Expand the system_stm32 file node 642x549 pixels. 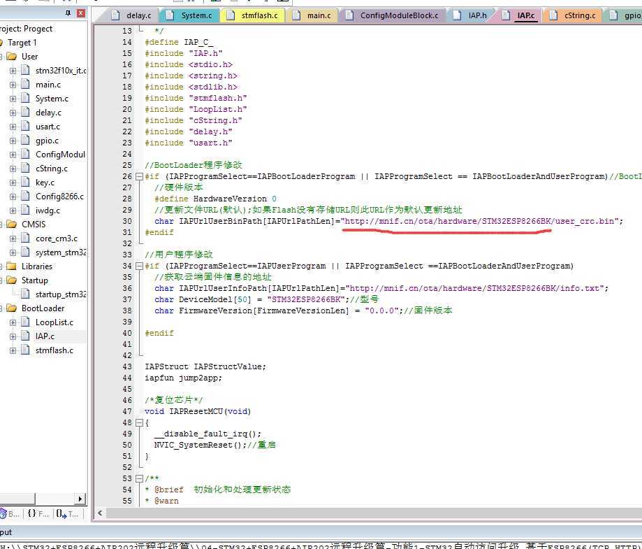[13, 252]
